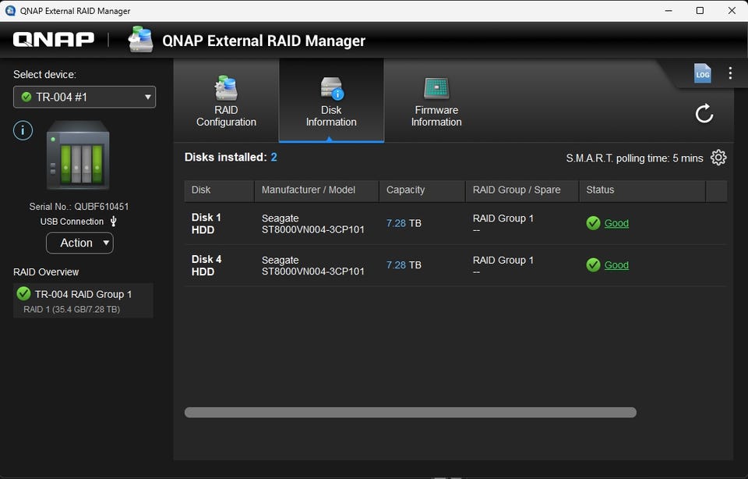Click the horizontal scrollbar below disk table
This screenshot has height=479, width=748.
411,412
